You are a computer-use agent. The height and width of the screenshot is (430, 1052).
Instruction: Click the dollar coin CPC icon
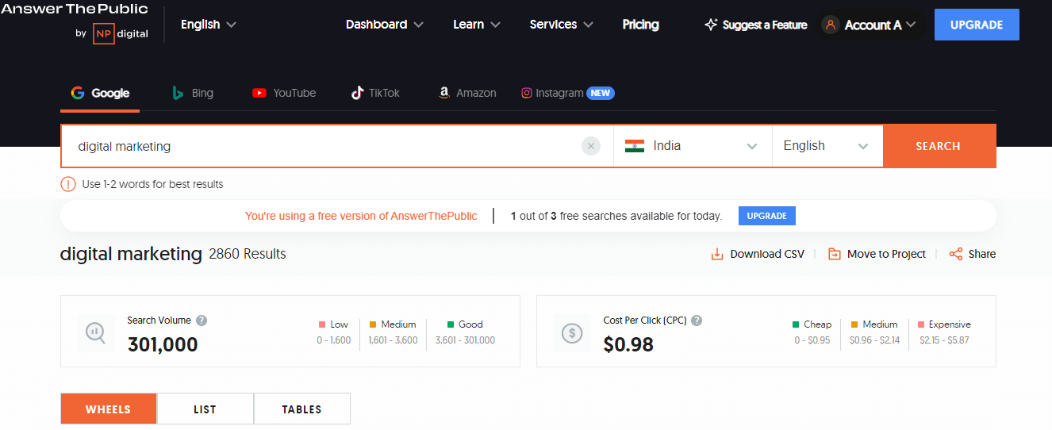coord(572,332)
